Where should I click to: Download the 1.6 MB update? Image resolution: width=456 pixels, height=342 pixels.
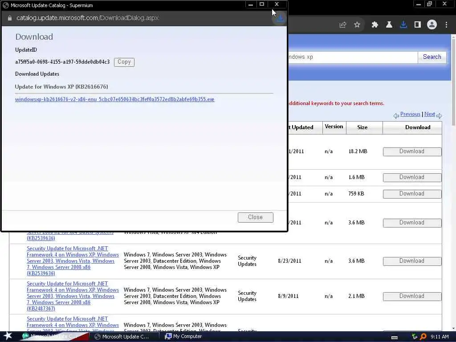[412, 177]
